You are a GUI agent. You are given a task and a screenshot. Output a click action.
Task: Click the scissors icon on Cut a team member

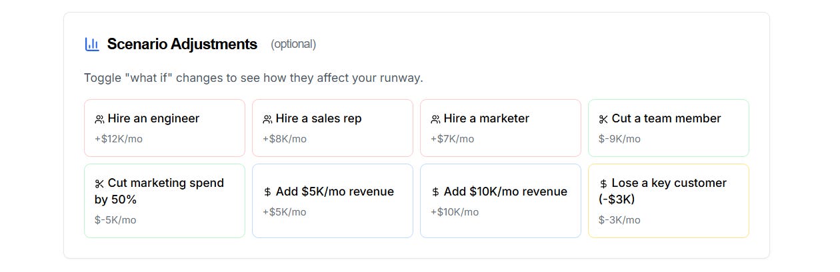point(603,119)
